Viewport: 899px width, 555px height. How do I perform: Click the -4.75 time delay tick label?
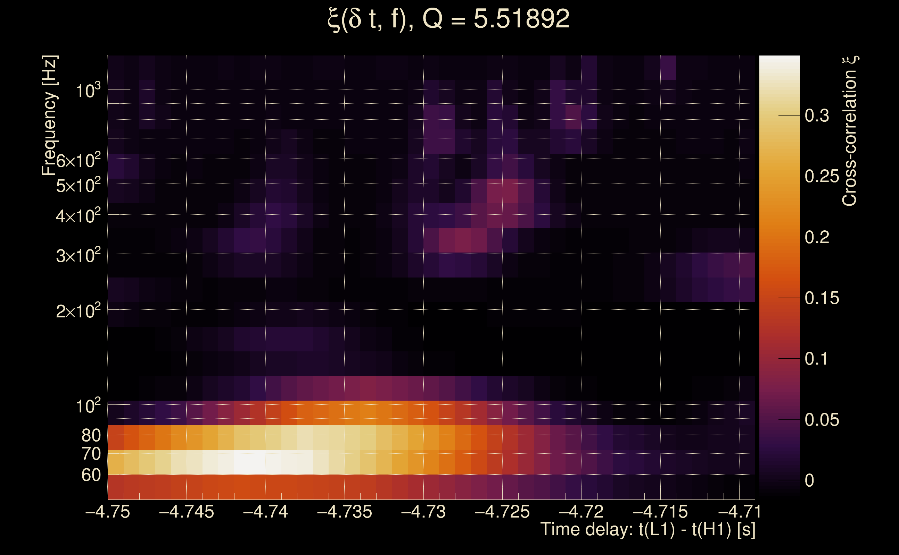pyautogui.click(x=108, y=512)
